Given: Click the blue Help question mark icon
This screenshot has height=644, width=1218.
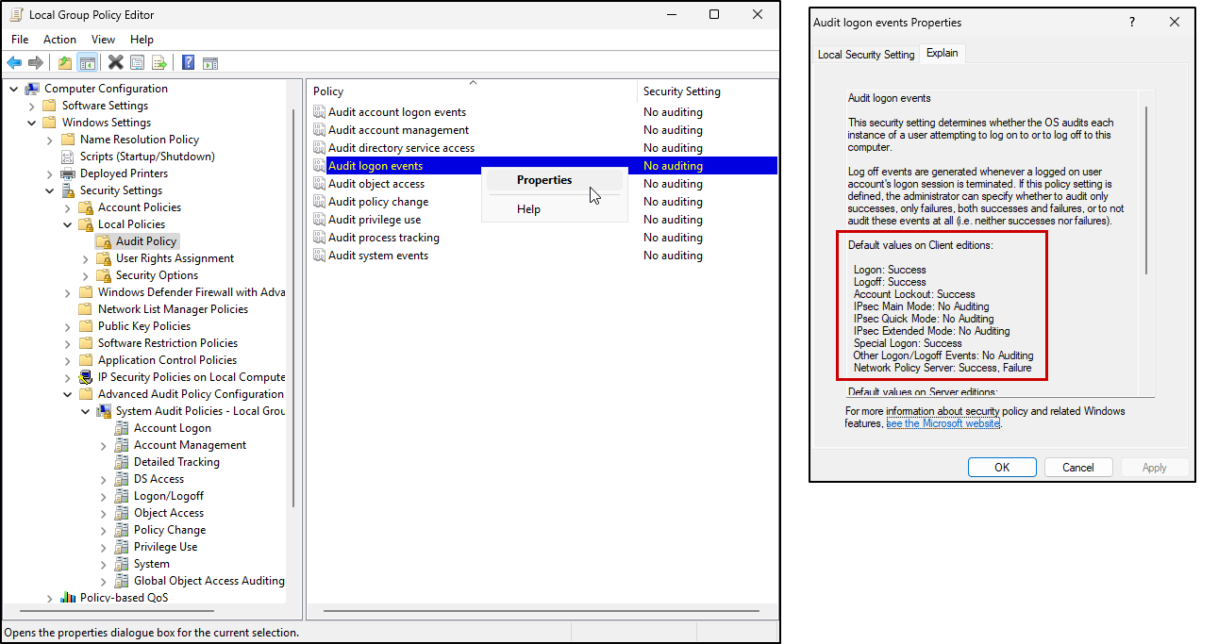Looking at the screenshot, I should click(x=188, y=63).
